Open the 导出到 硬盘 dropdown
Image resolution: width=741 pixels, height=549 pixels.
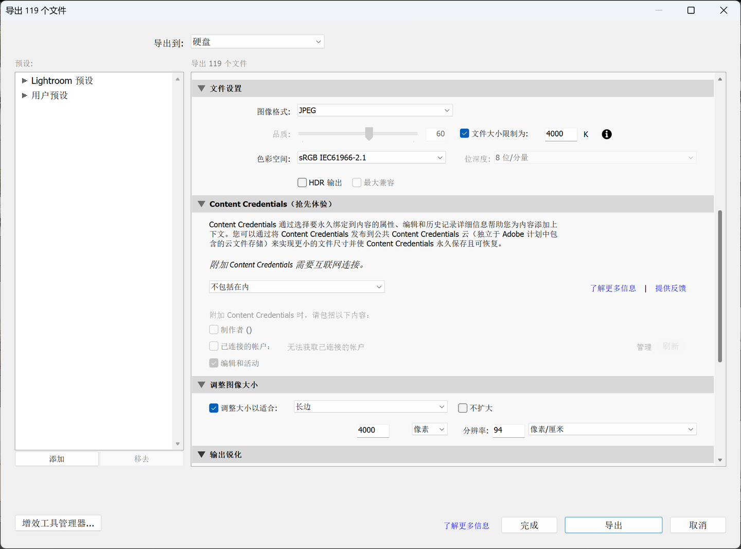[x=257, y=42]
